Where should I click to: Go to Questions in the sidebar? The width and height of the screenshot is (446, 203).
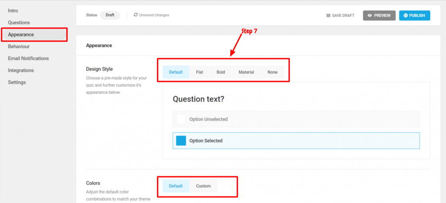point(19,23)
